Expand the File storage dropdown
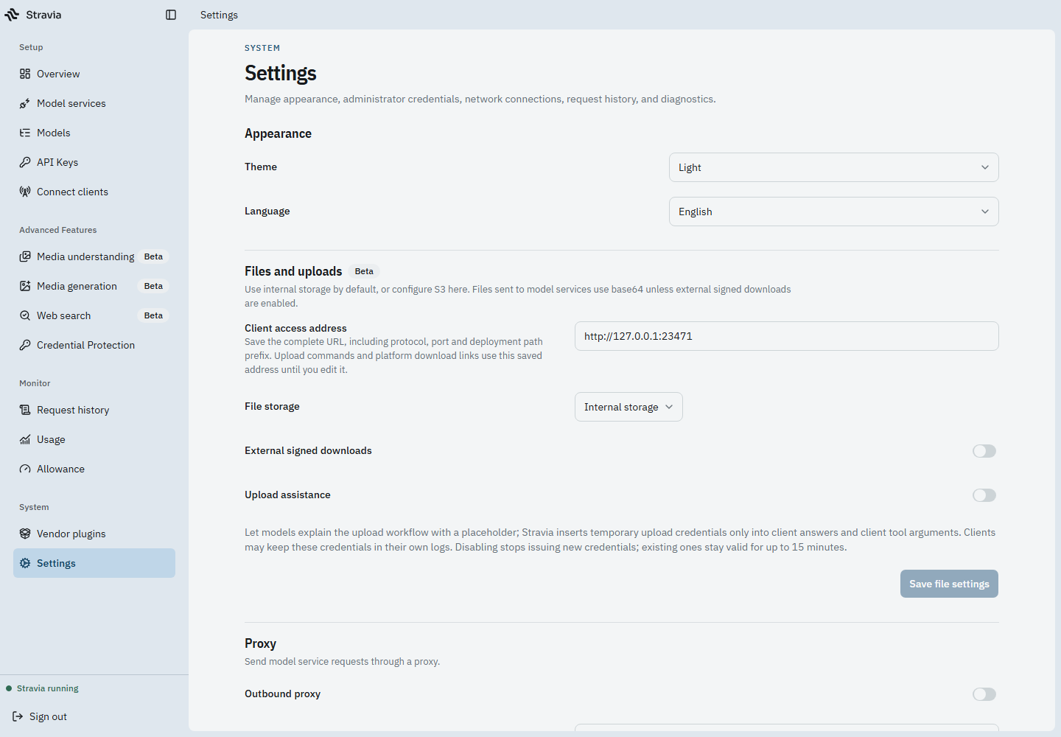The image size is (1061, 737). click(628, 407)
